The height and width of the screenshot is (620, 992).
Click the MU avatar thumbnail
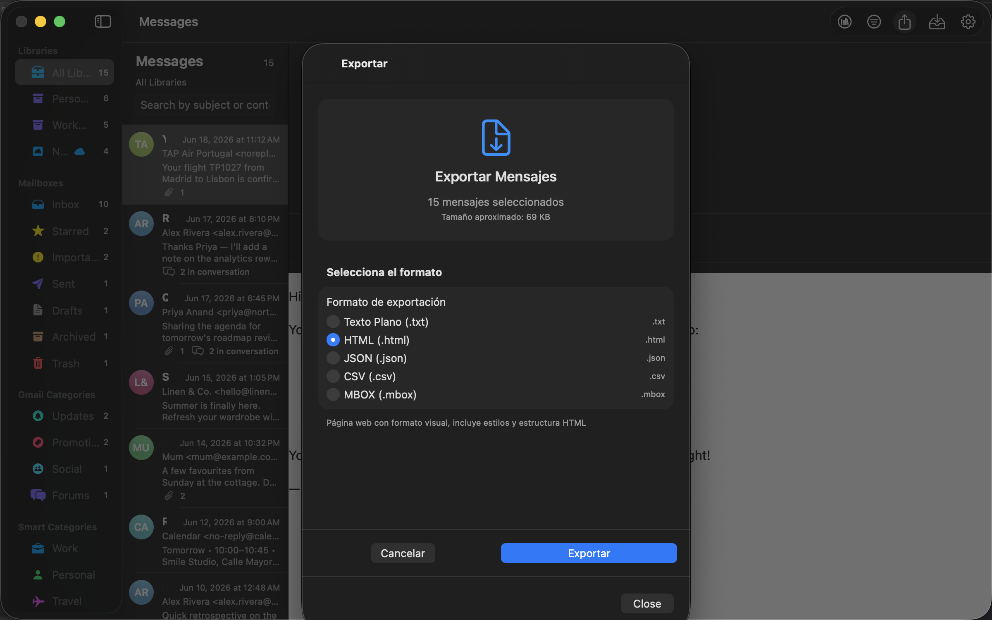click(x=141, y=448)
